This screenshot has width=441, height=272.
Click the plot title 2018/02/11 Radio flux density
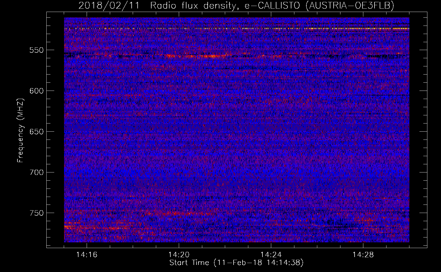(x=236, y=6)
